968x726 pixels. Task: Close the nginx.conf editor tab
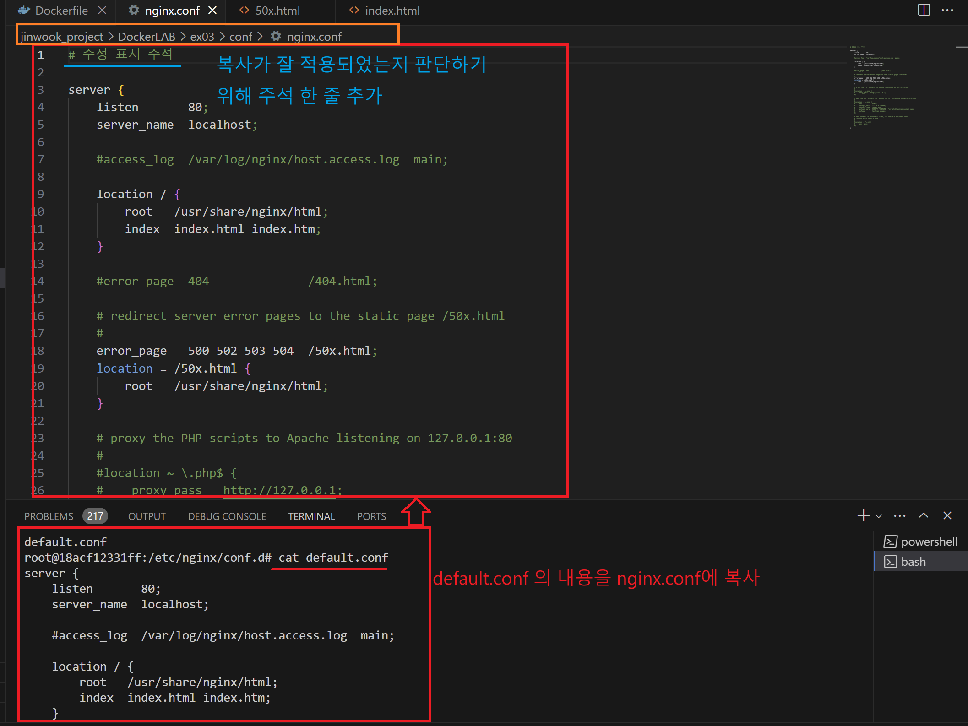(x=212, y=10)
